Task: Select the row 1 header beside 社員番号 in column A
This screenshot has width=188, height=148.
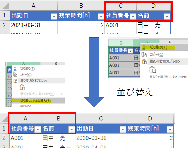Action: (x=4, y=128)
